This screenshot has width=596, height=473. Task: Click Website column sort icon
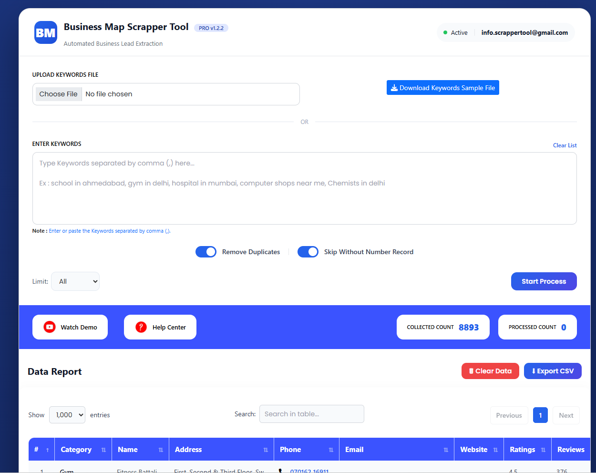pos(495,450)
